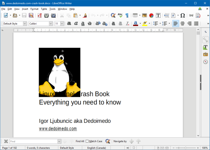The height and width of the screenshot is (150, 210).
Task: Justify text alignment
Action: point(196,23)
